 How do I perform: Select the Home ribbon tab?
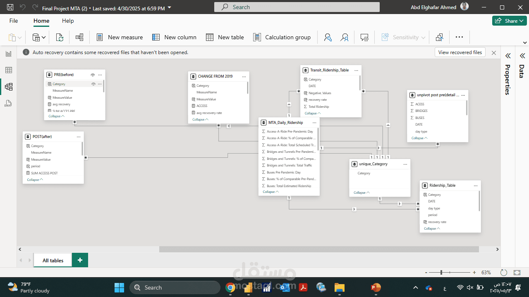coord(41,21)
